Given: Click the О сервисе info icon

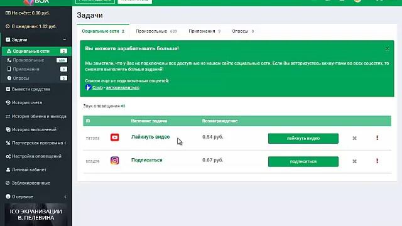Looking at the screenshot, I should click(8, 196).
